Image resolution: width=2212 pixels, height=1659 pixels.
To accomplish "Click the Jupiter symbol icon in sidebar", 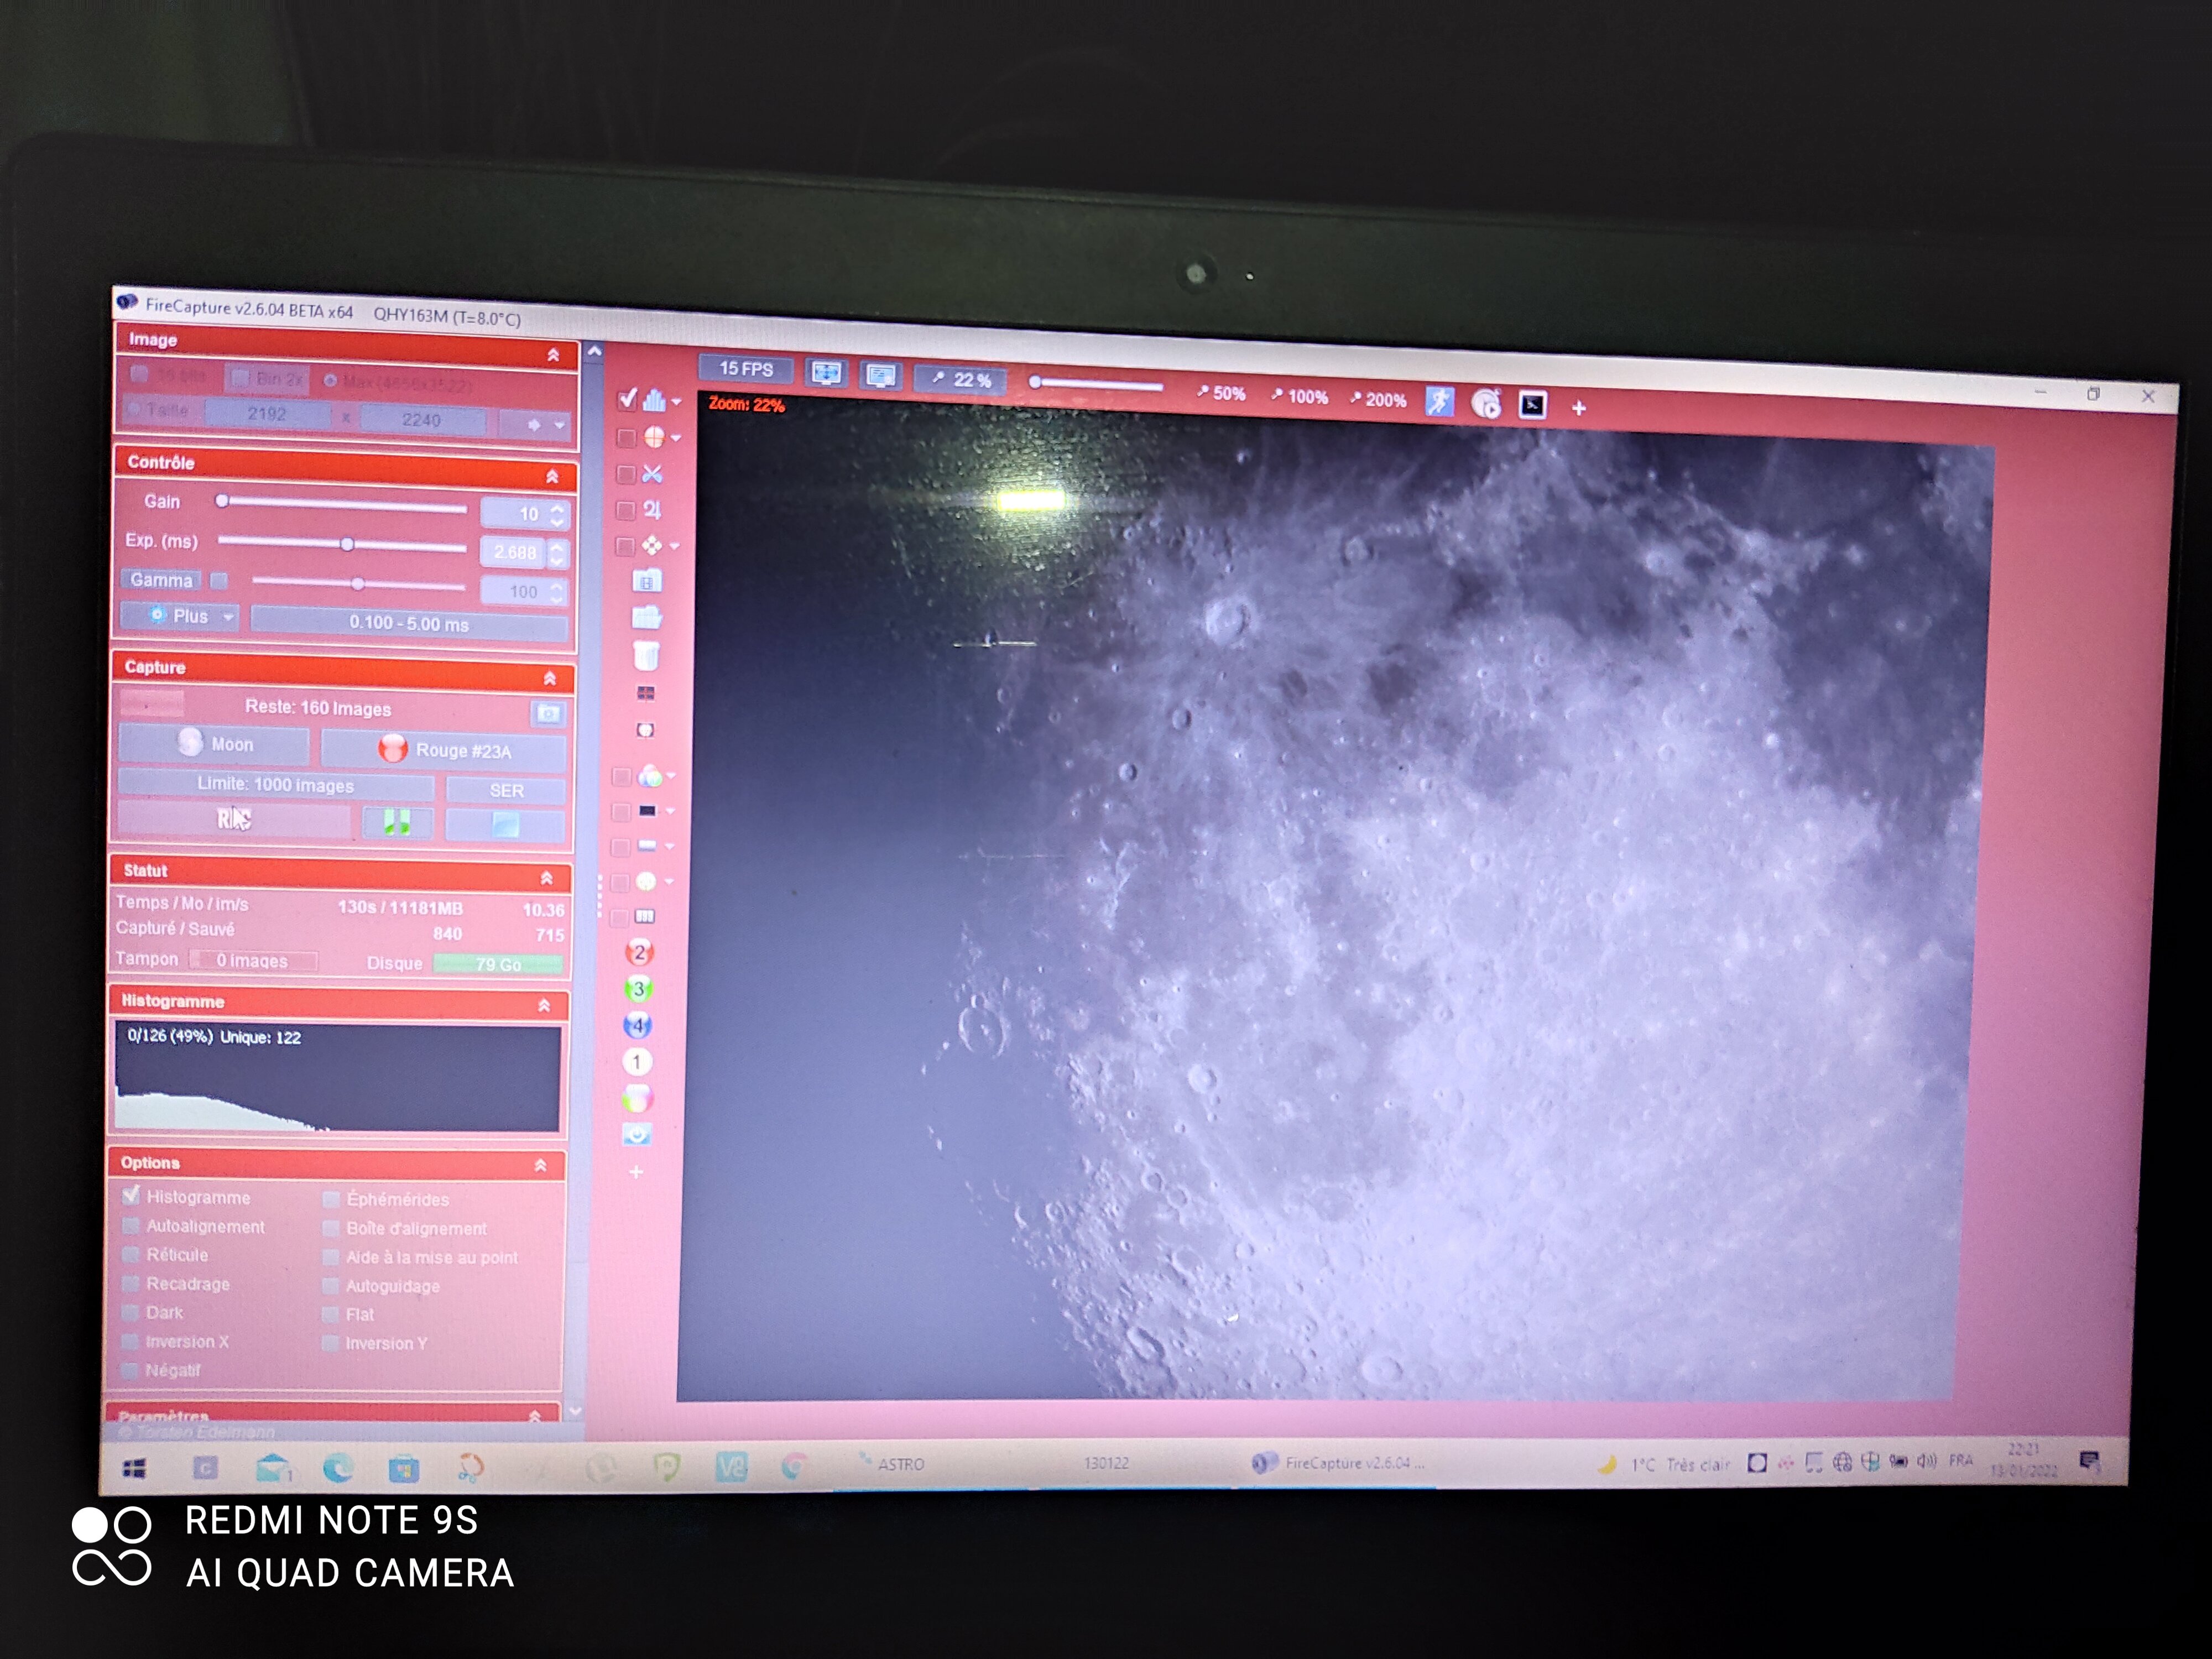I will tap(652, 510).
